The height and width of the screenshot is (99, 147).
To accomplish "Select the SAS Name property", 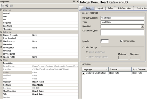I will pyautogui.click(x=40, y=26).
